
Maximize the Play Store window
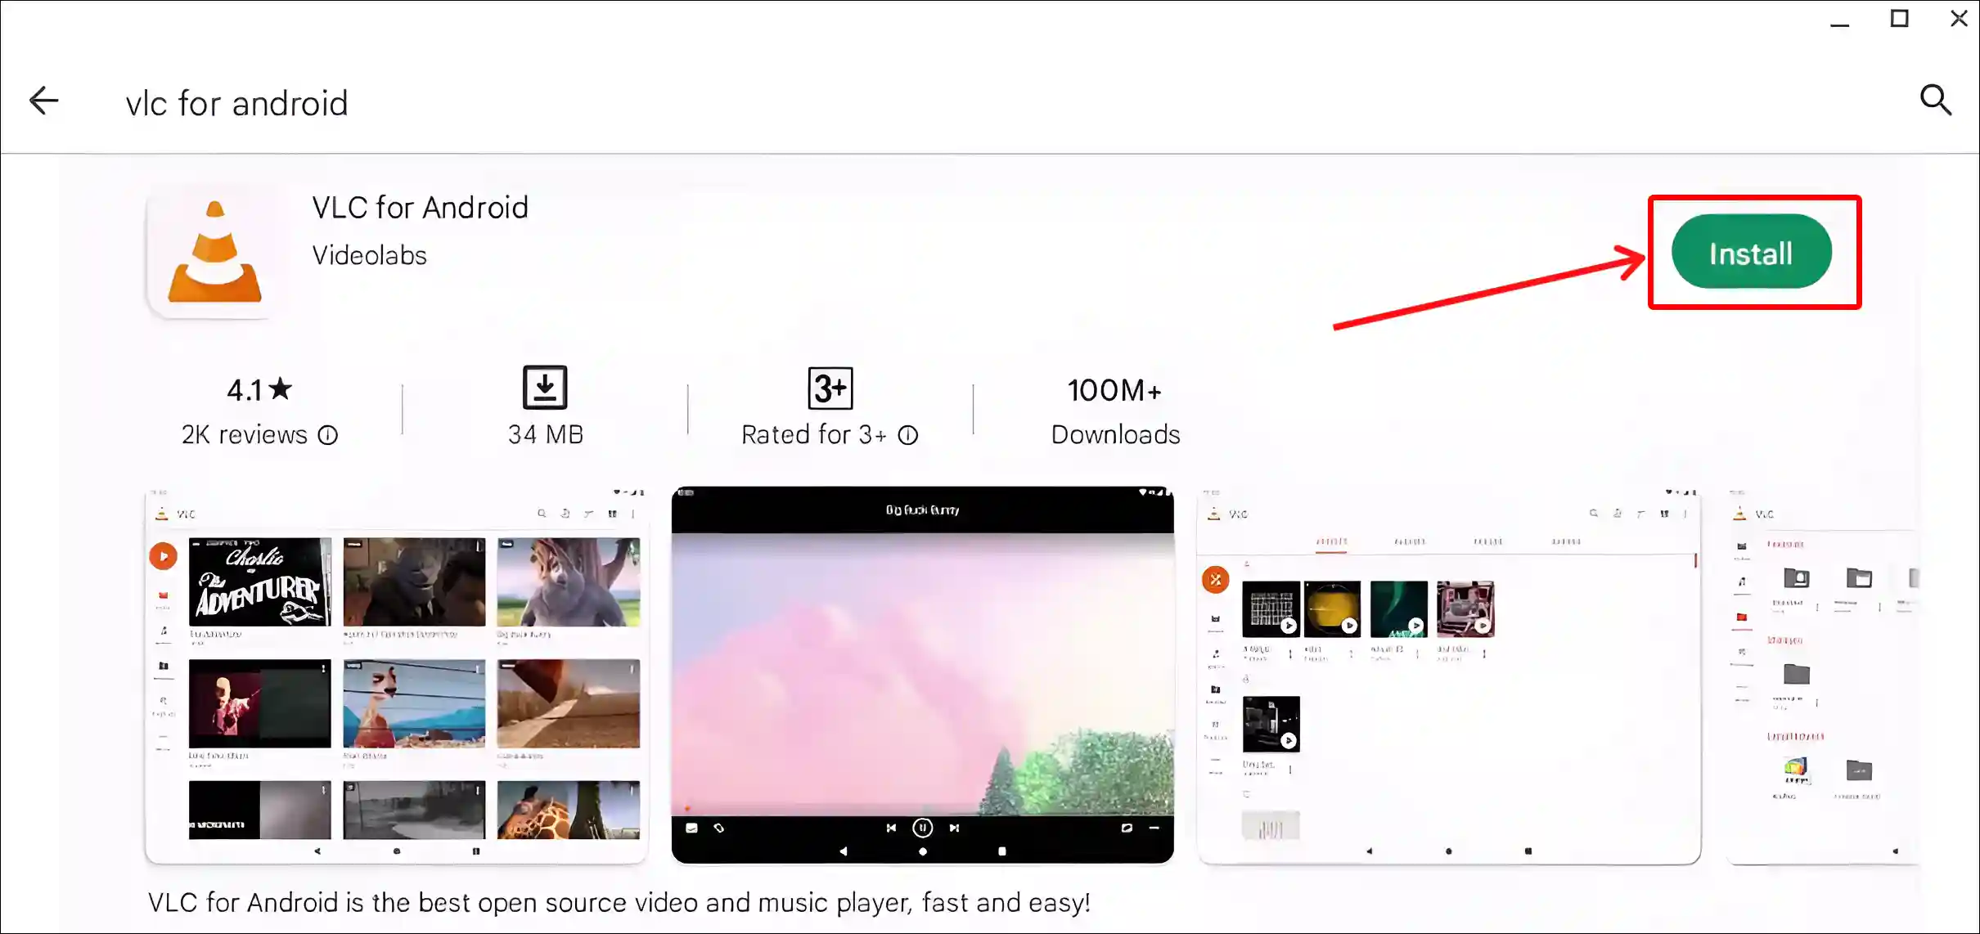(1900, 19)
